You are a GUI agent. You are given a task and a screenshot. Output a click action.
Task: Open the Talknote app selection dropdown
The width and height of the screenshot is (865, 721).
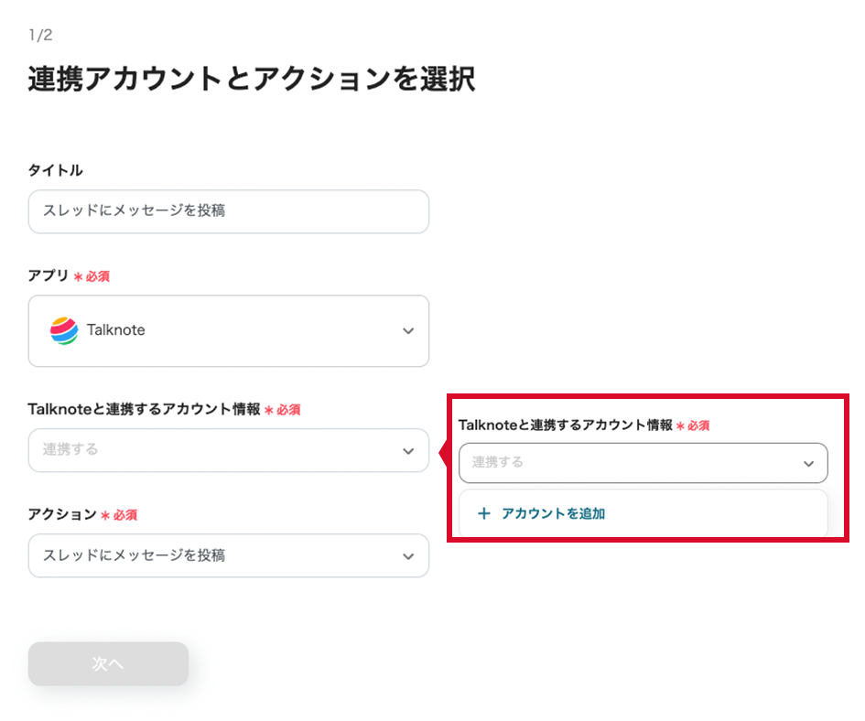coord(228,331)
